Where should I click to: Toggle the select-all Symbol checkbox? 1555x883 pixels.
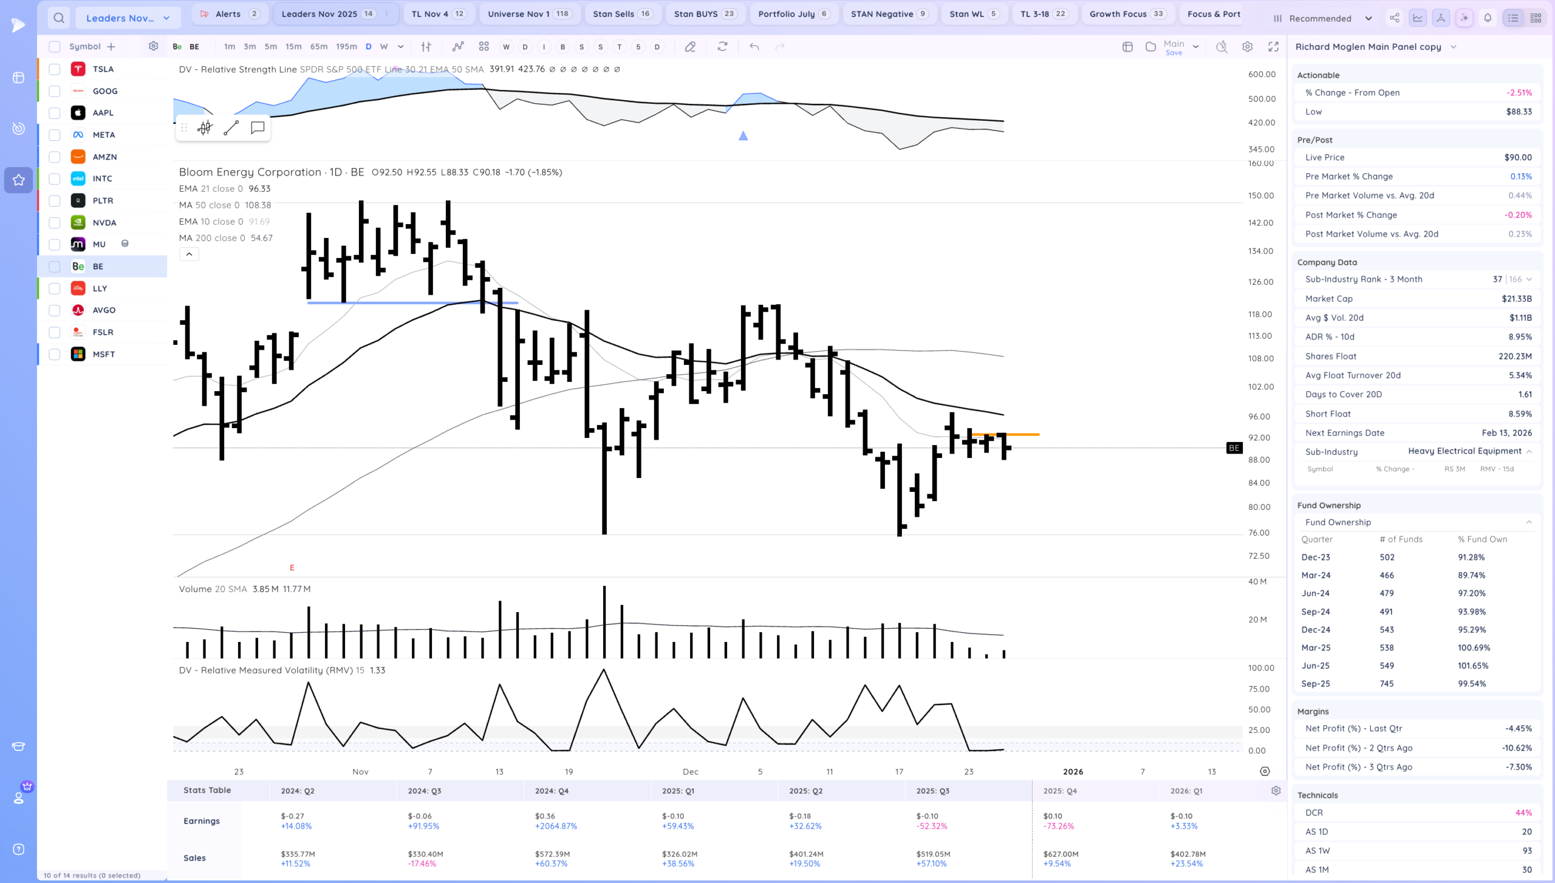[x=55, y=47]
